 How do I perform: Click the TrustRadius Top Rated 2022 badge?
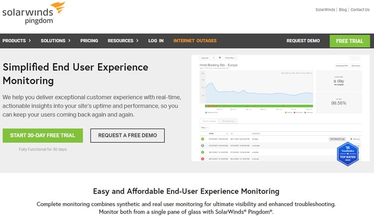point(348,154)
